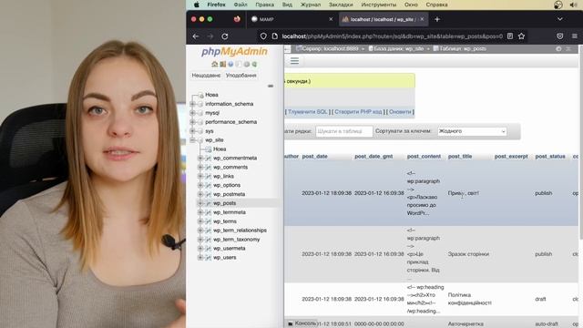Open Журнал menu
This screenshot has height=328, width=583.
[x=311, y=5]
